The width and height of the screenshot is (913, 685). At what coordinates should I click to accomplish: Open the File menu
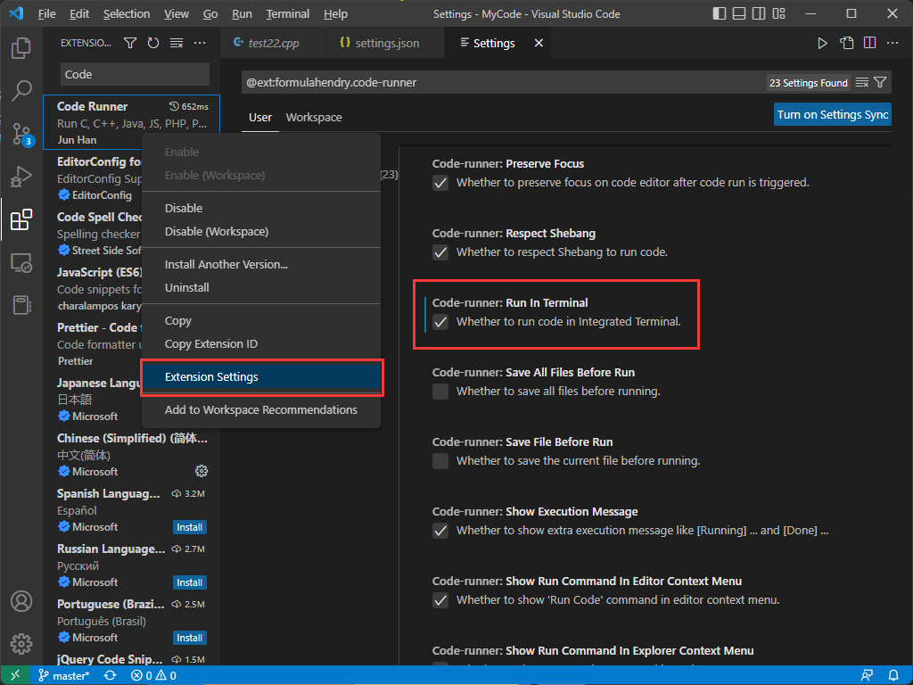click(x=46, y=13)
